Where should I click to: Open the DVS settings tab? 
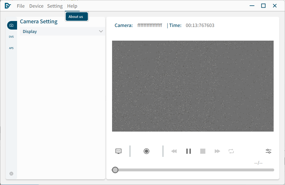[11, 37]
